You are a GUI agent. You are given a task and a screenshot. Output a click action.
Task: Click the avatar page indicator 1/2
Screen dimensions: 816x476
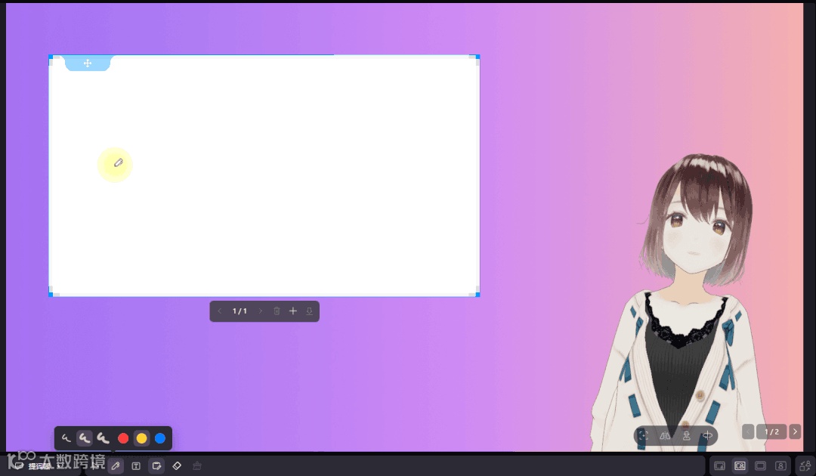pyautogui.click(x=771, y=431)
